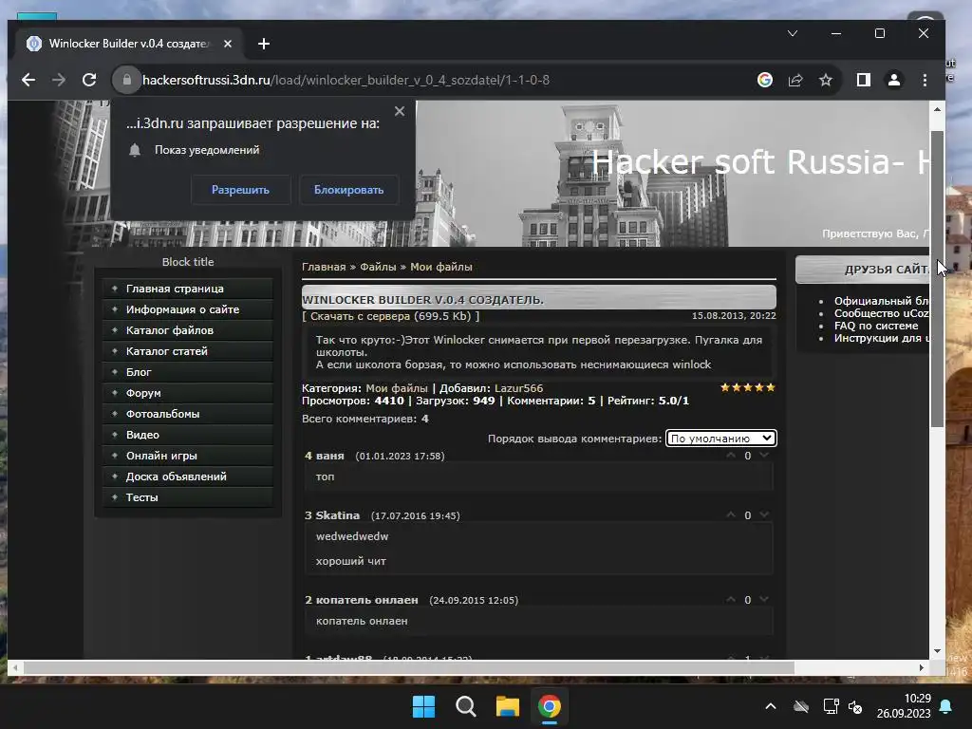This screenshot has height=729, width=972.
Task: Open Информация о сайте menu item
Action: [x=188, y=309]
